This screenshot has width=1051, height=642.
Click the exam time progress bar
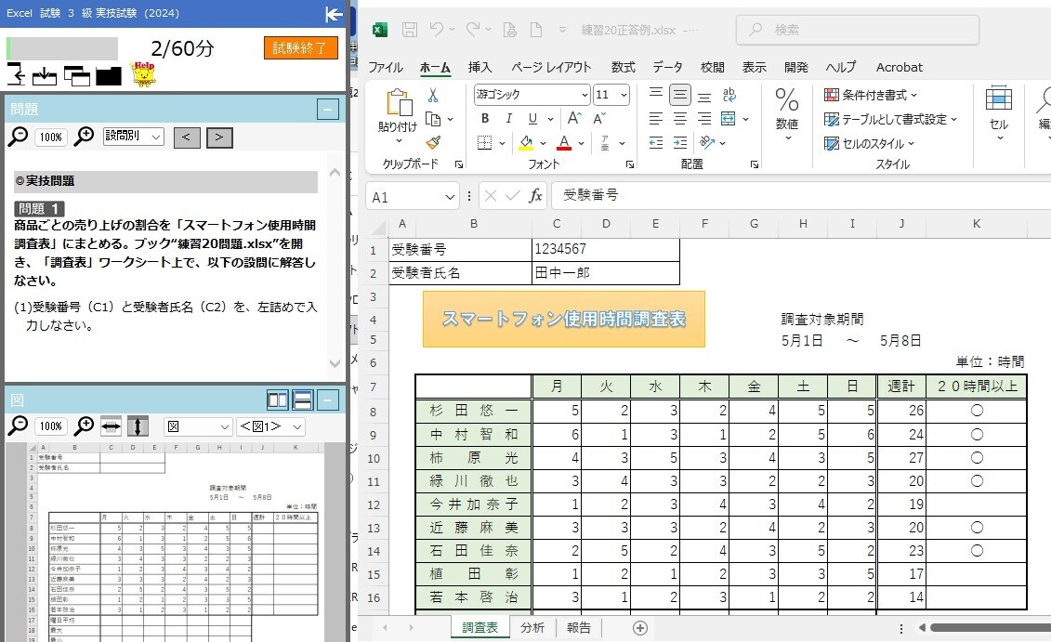pos(62,48)
